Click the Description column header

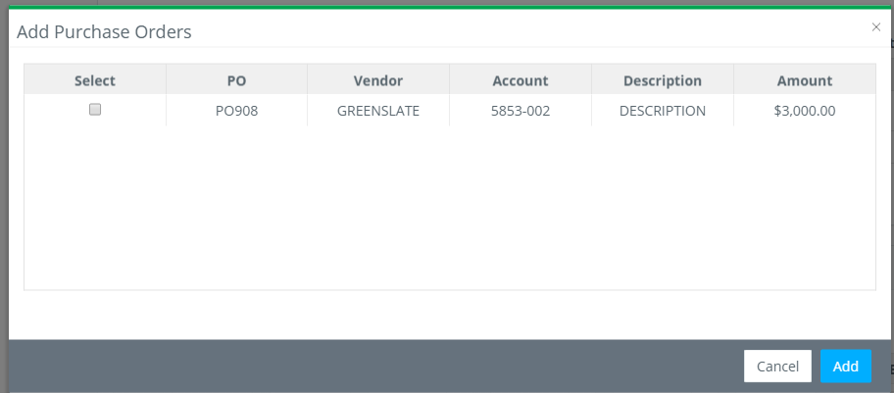tap(663, 80)
